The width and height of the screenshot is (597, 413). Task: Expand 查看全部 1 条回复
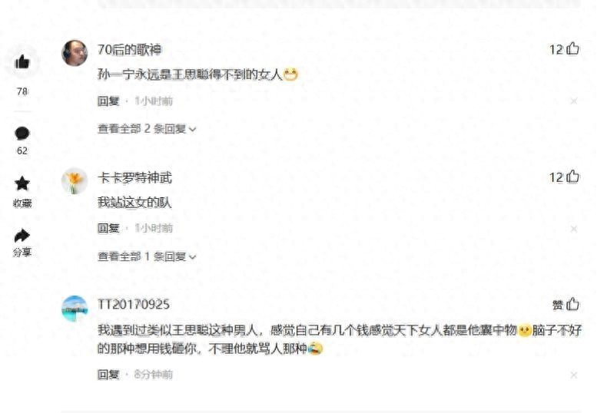tap(147, 256)
